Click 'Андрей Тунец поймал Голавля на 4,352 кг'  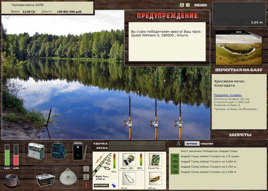208,167
